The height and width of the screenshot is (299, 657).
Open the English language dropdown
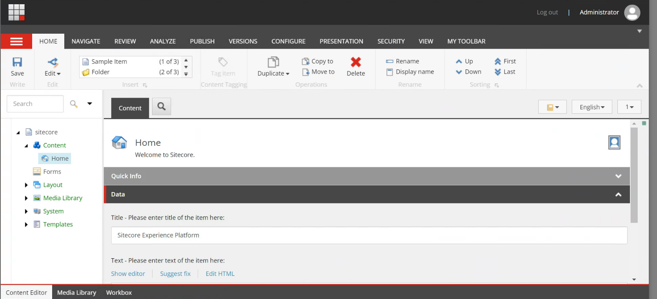pyautogui.click(x=592, y=107)
